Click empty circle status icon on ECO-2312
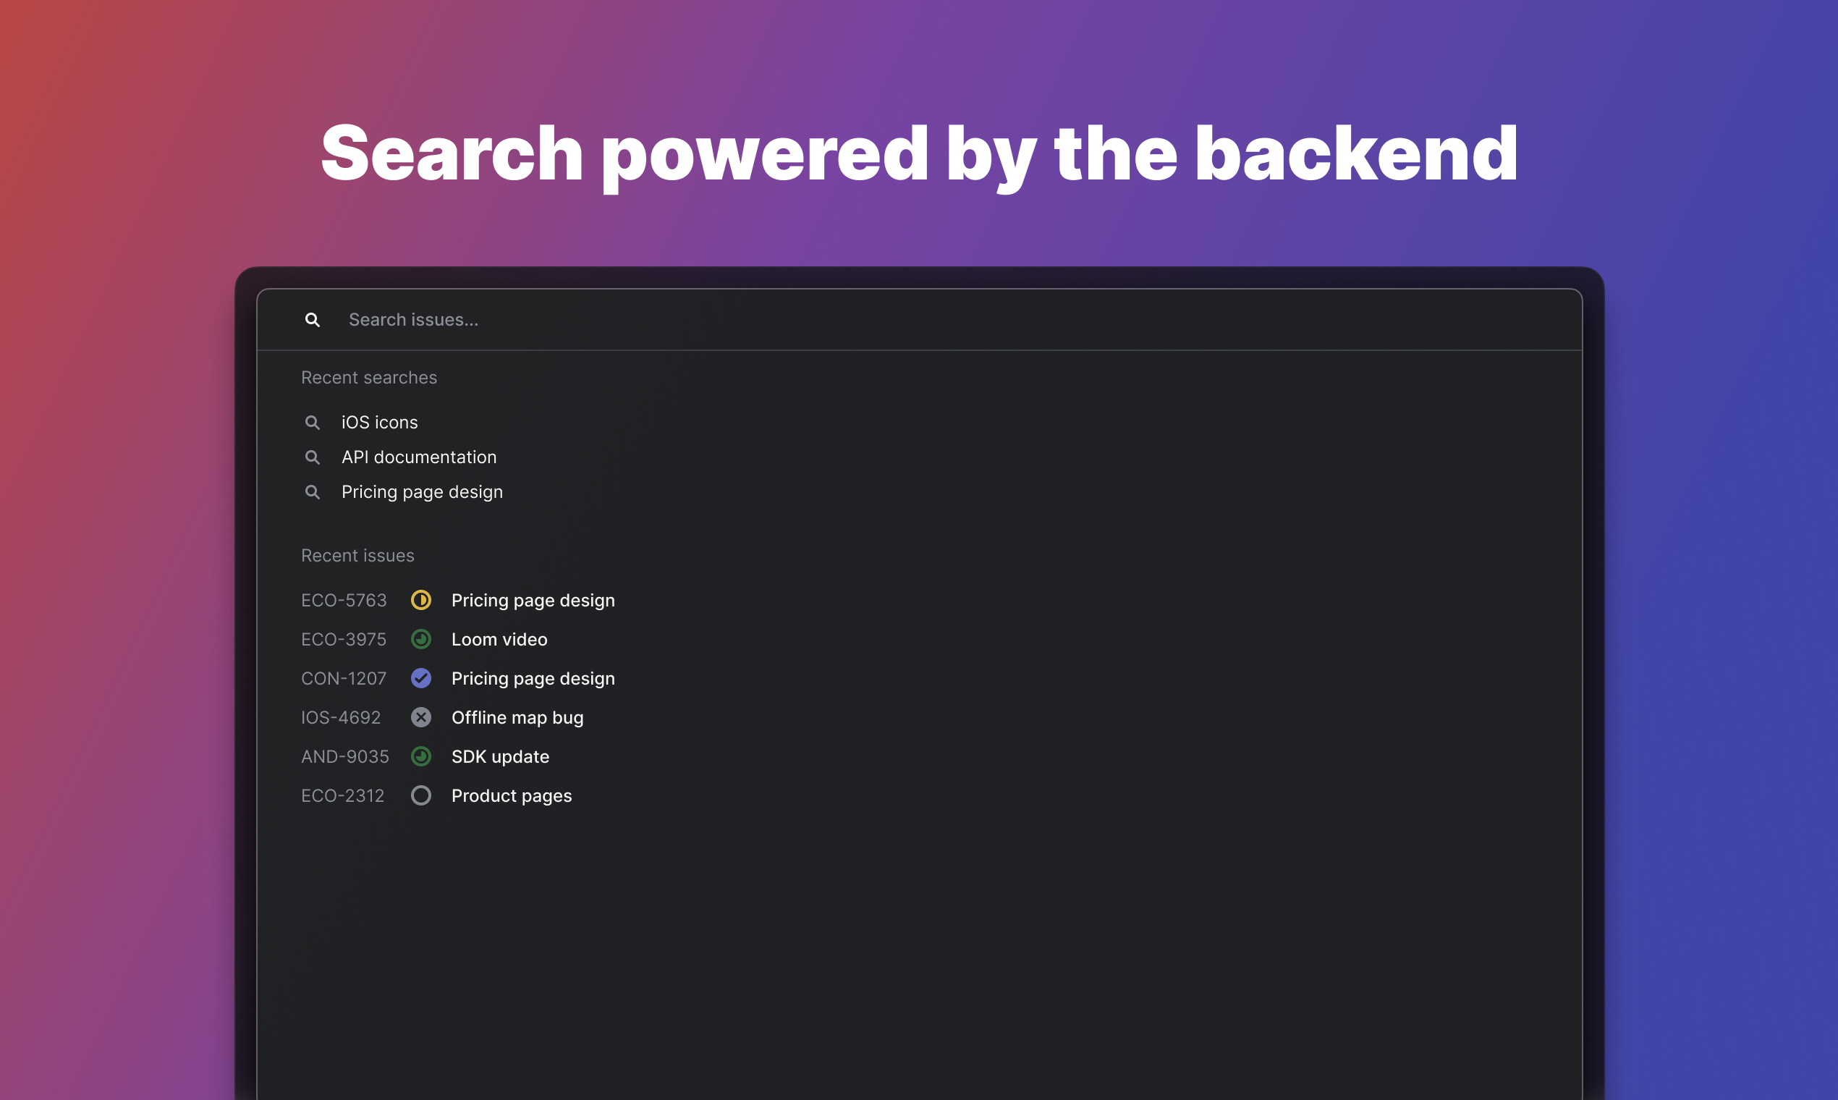 (x=421, y=796)
